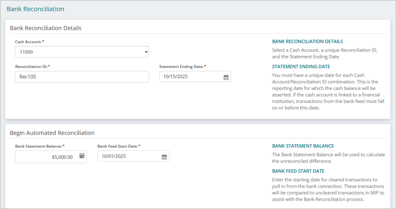Click the uppercase BANK RECONCILIATION DETAILS help heading
396x209 pixels.
(x=307, y=42)
